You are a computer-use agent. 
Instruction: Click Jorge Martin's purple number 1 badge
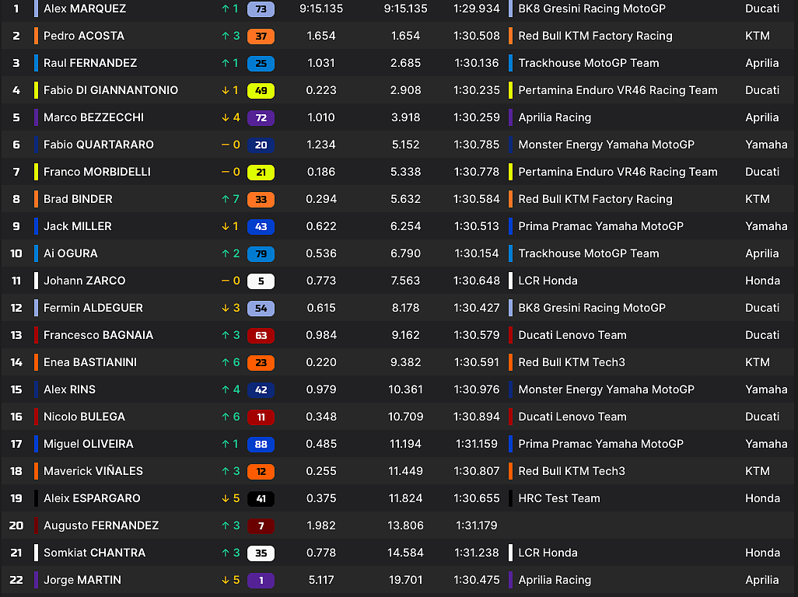261,580
